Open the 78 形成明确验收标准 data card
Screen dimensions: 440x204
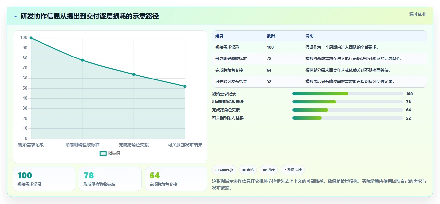pyautogui.click(x=110, y=179)
